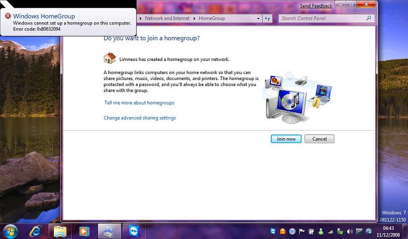Click the dark square graph tray icon
This screenshot has height=239, width=408.
click(359, 231)
